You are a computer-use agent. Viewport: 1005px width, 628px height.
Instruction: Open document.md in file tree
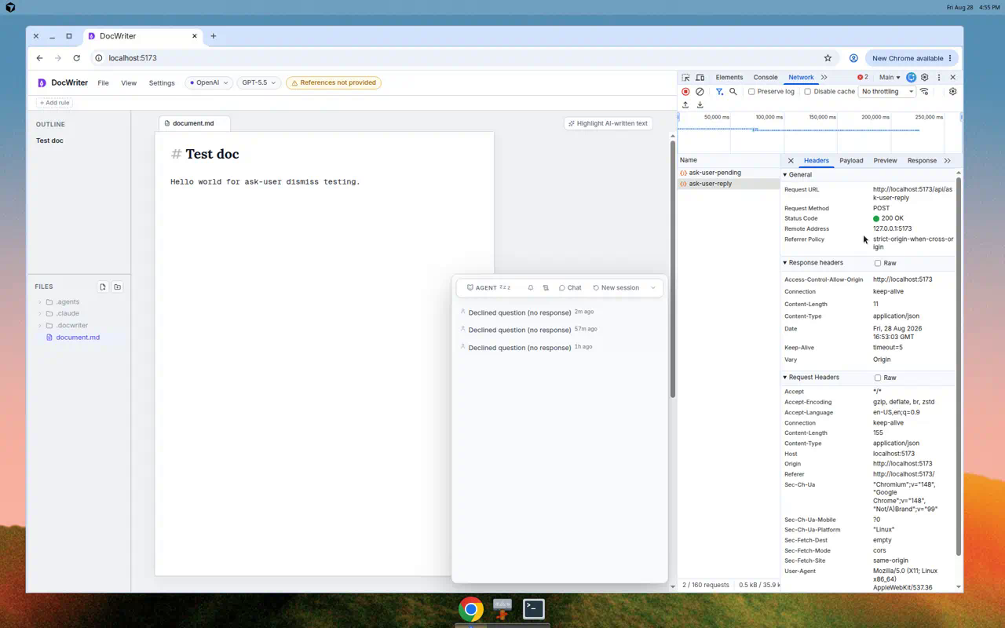(x=78, y=338)
